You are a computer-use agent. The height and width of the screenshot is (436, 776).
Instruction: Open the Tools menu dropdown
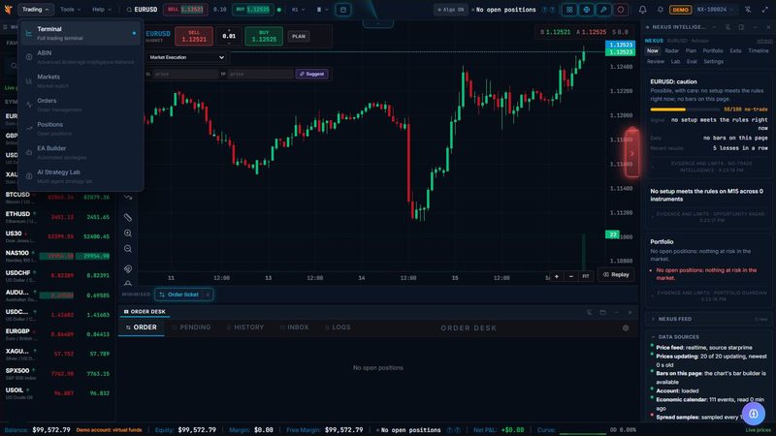point(70,10)
